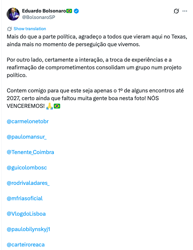Click the Show translation link
Image resolution: width=193 pixels, height=250 pixels.
[x=30, y=29]
